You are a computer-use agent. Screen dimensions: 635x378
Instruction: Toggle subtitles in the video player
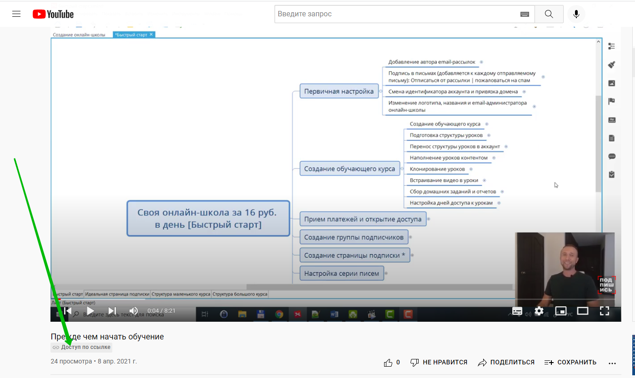pyautogui.click(x=517, y=311)
